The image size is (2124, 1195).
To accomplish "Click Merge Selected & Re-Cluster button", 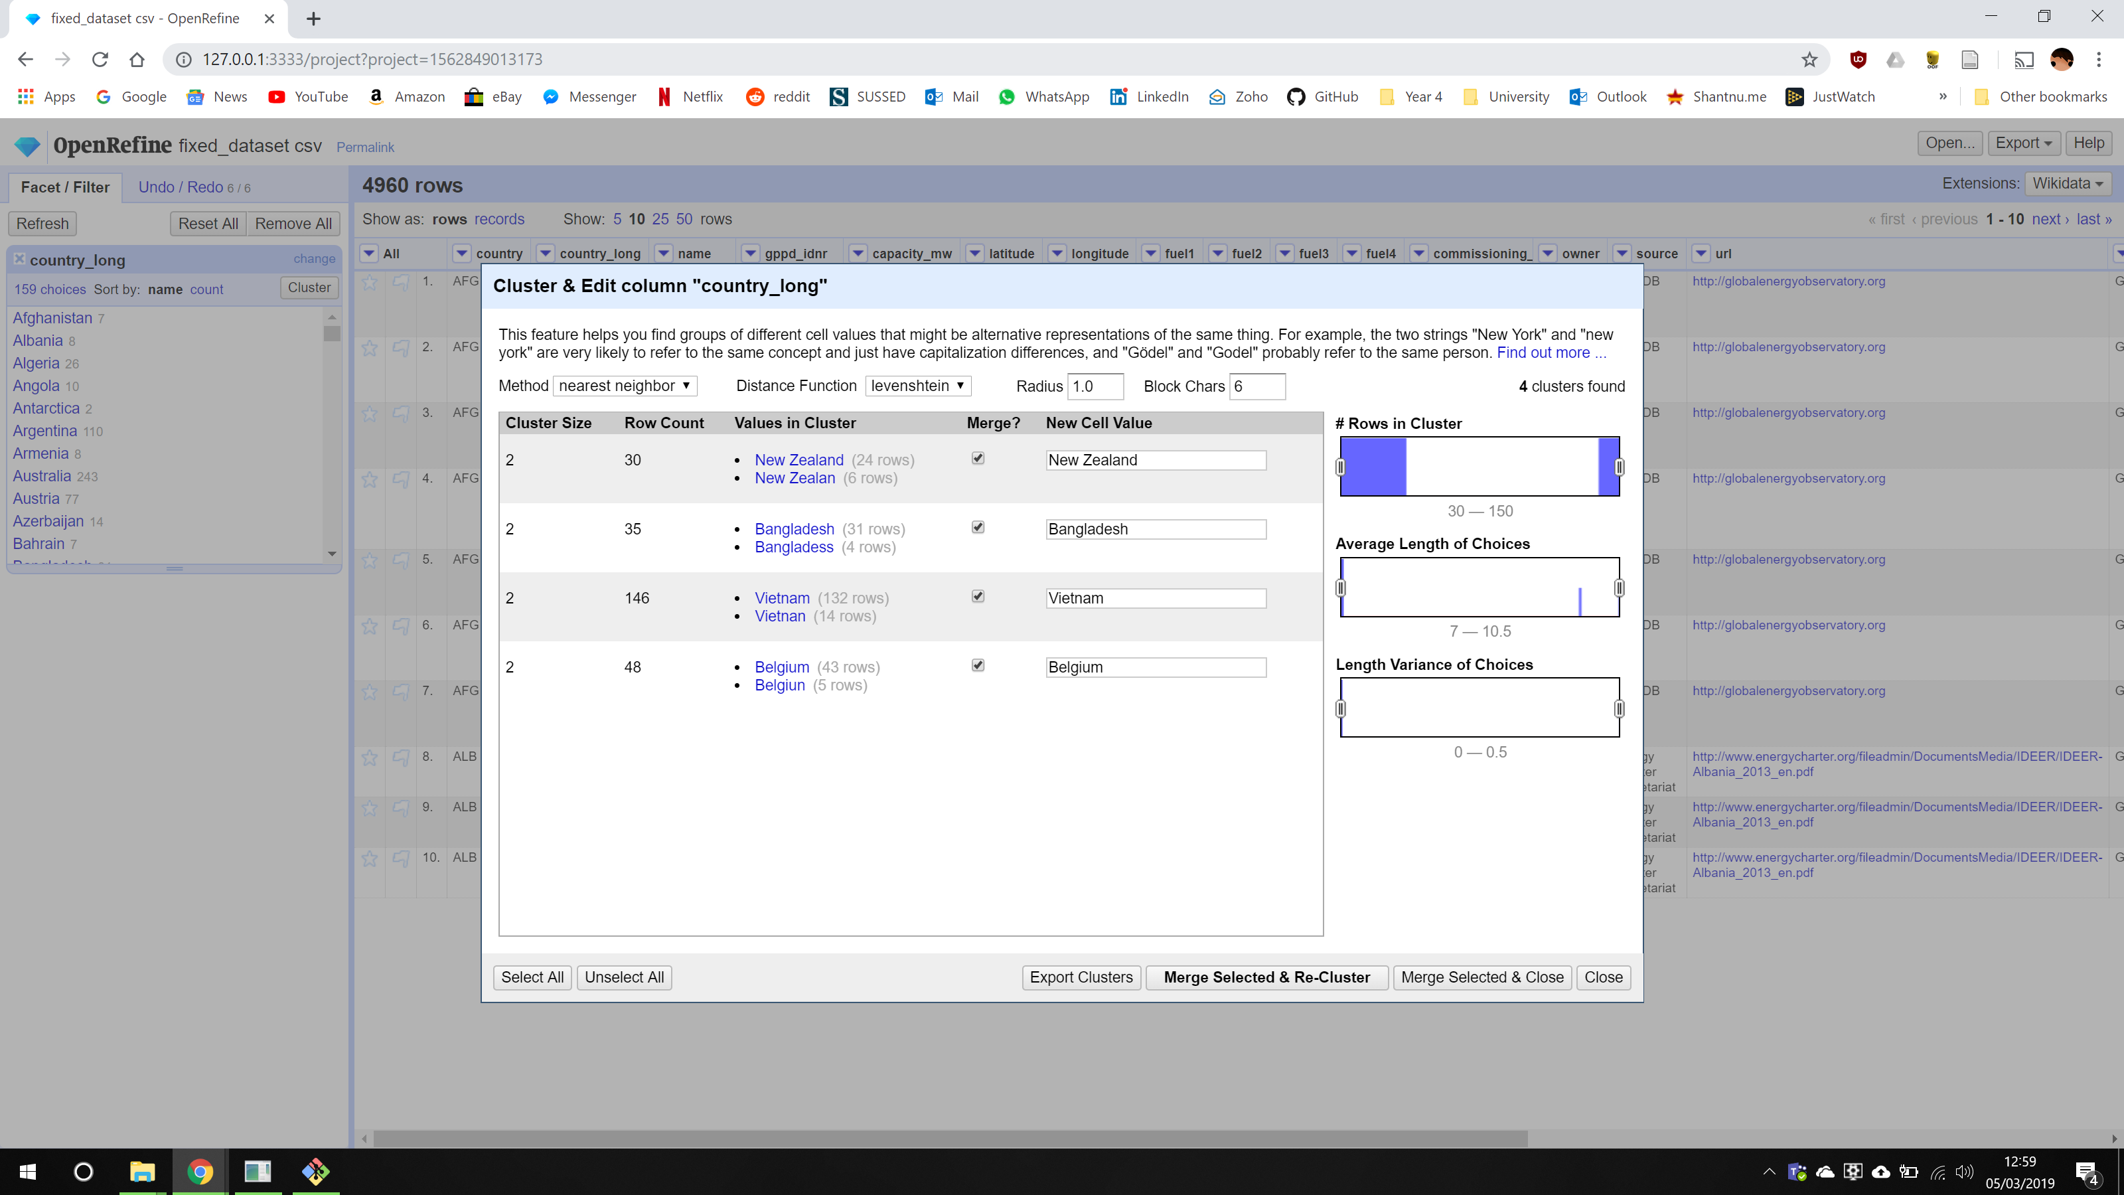I will 1266,977.
